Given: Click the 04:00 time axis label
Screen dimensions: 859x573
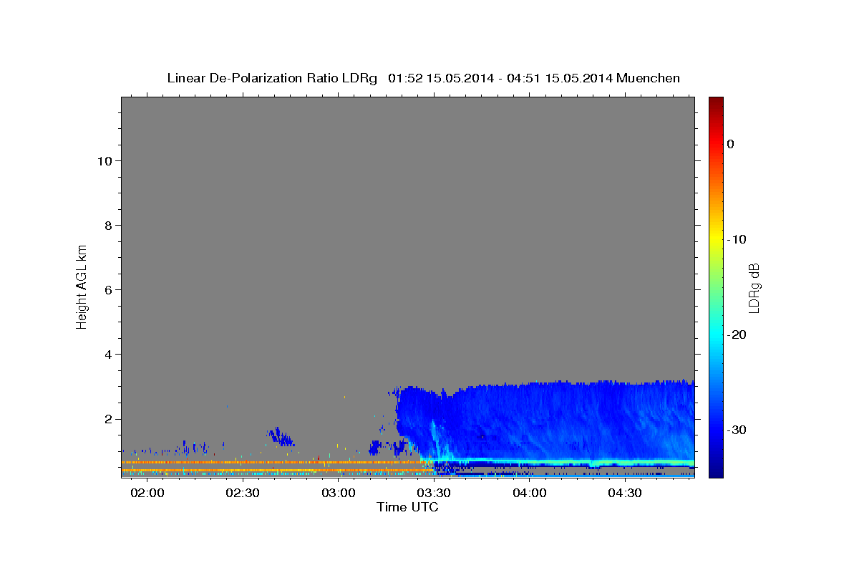Looking at the screenshot, I should [x=529, y=493].
